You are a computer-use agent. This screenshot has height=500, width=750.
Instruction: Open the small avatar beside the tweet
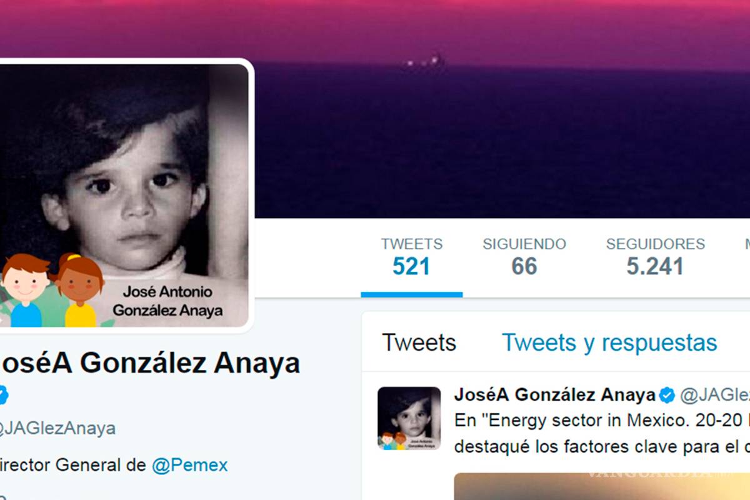pyautogui.click(x=409, y=418)
